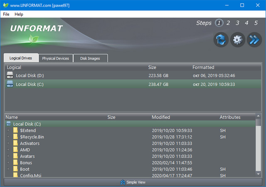Select Local Disk (C:) row in Logical list
The width and height of the screenshot is (266, 187).
pyautogui.click(x=133, y=84)
